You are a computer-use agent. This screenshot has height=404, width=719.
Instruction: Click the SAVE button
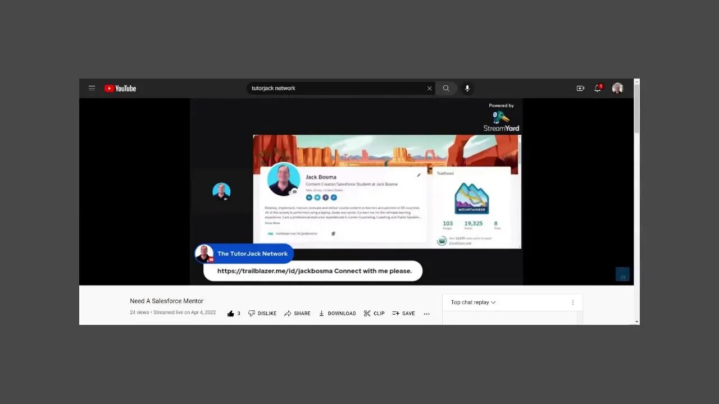[x=404, y=314]
